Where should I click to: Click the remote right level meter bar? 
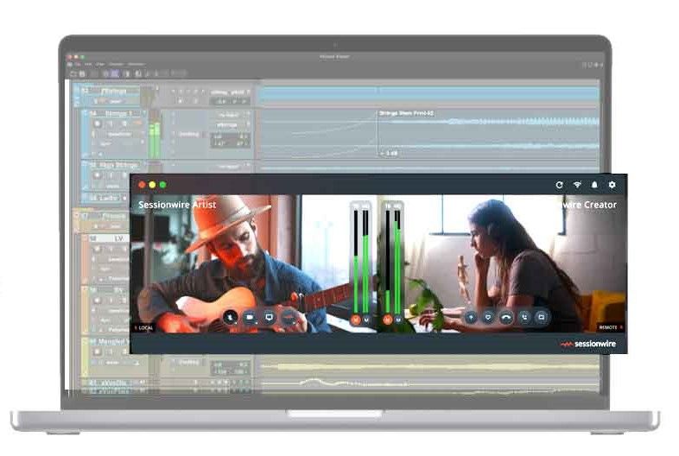397,261
